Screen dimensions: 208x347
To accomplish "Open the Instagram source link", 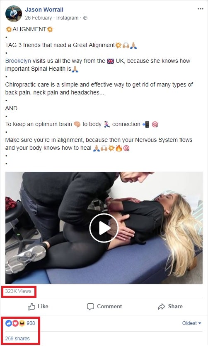I will point(67,18).
